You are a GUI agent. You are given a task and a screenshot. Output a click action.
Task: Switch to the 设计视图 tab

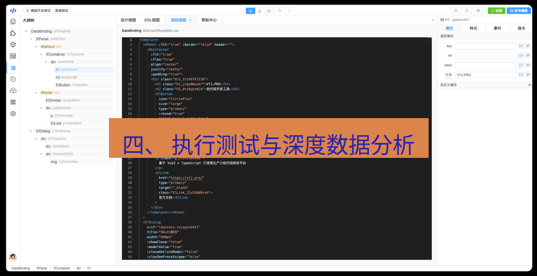128,20
